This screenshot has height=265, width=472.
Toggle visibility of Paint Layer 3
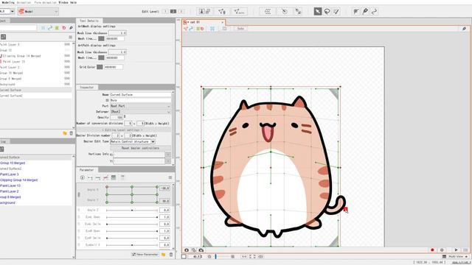point(67,44)
